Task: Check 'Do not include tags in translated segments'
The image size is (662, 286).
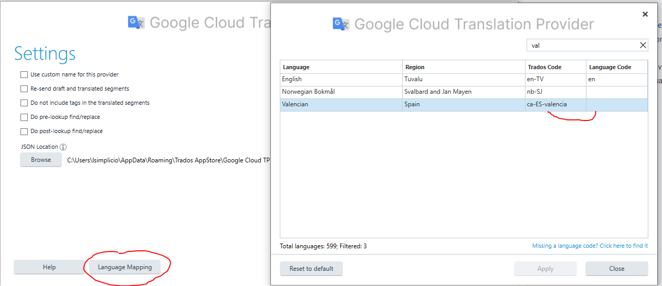Action: [24, 103]
